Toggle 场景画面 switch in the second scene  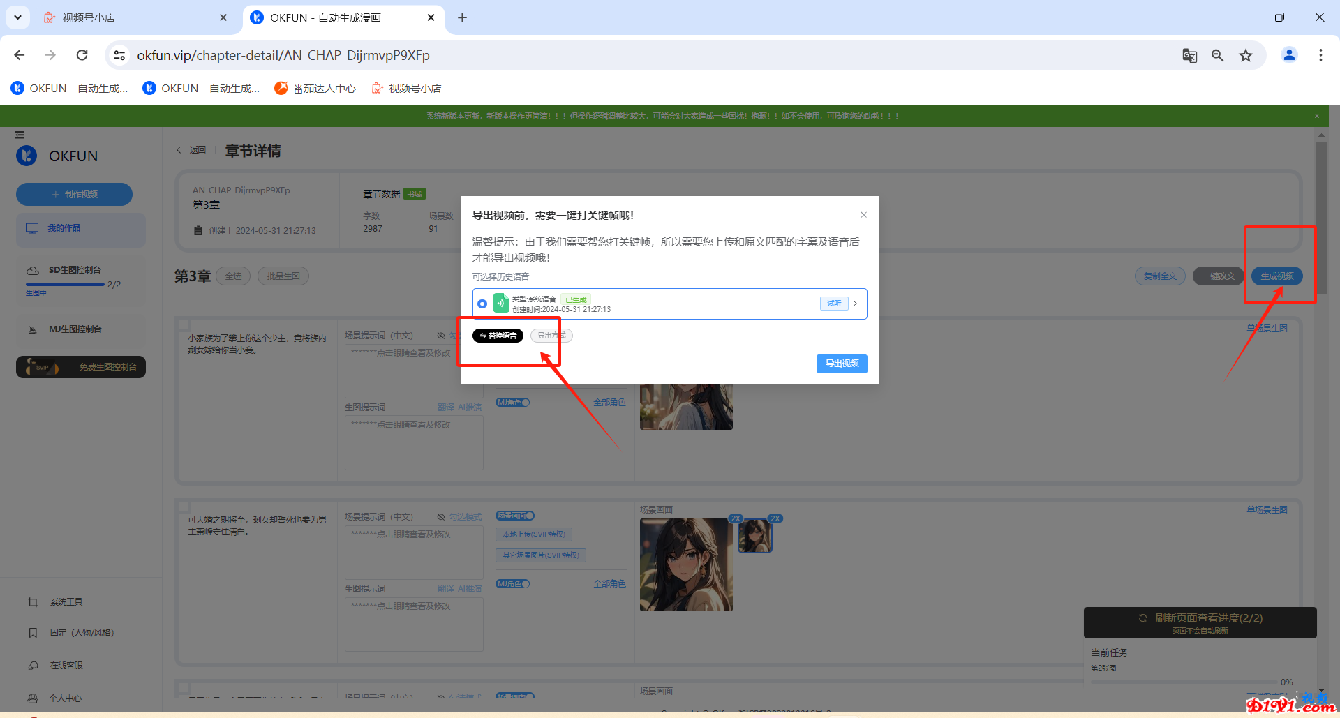[515, 516]
